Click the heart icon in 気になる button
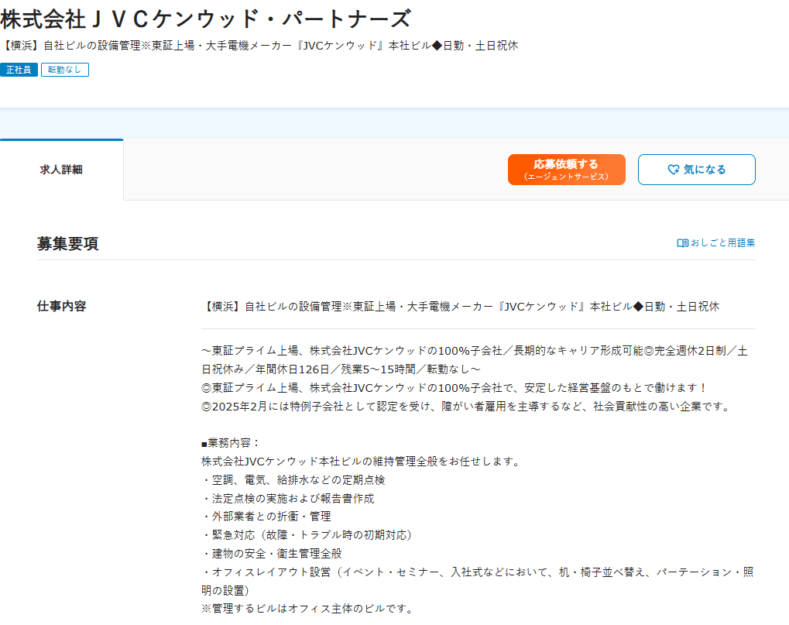Viewport: 789px width, 625px height. (x=673, y=170)
